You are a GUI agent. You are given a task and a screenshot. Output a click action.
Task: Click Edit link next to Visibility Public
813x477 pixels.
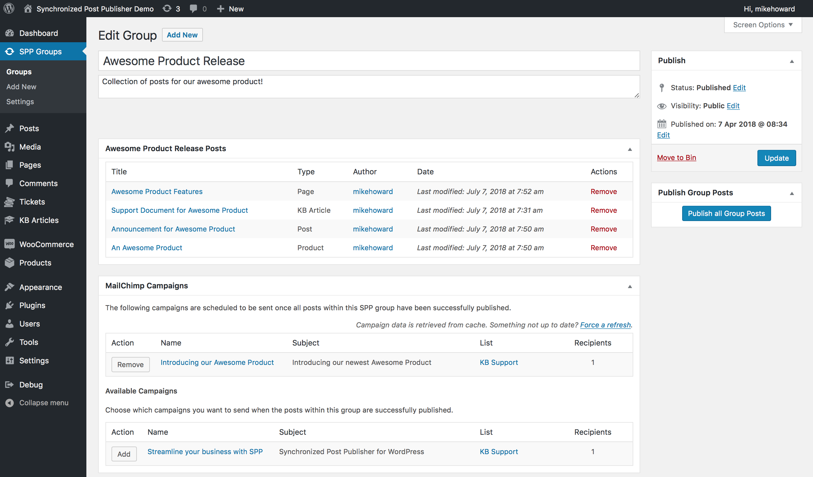point(733,106)
